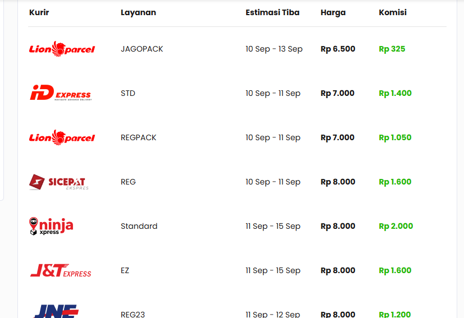Click the SiCepat Rp 8.000 price
This screenshot has height=318, width=464.
(x=338, y=182)
